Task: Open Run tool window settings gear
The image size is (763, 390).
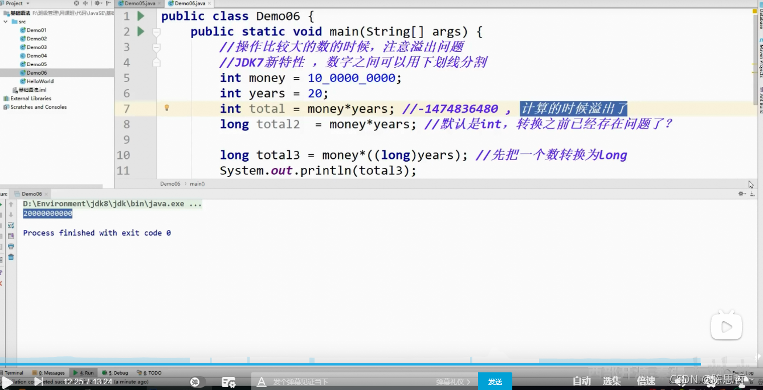Action: [740, 194]
